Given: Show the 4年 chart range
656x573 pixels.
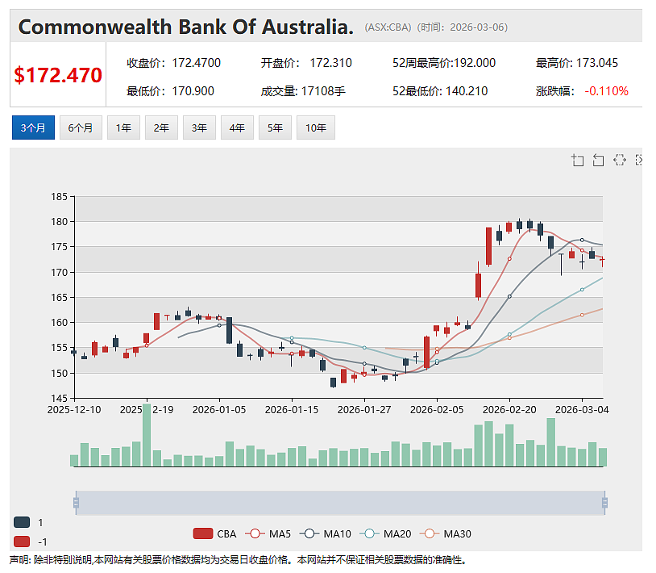Looking at the screenshot, I should (237, 128).
